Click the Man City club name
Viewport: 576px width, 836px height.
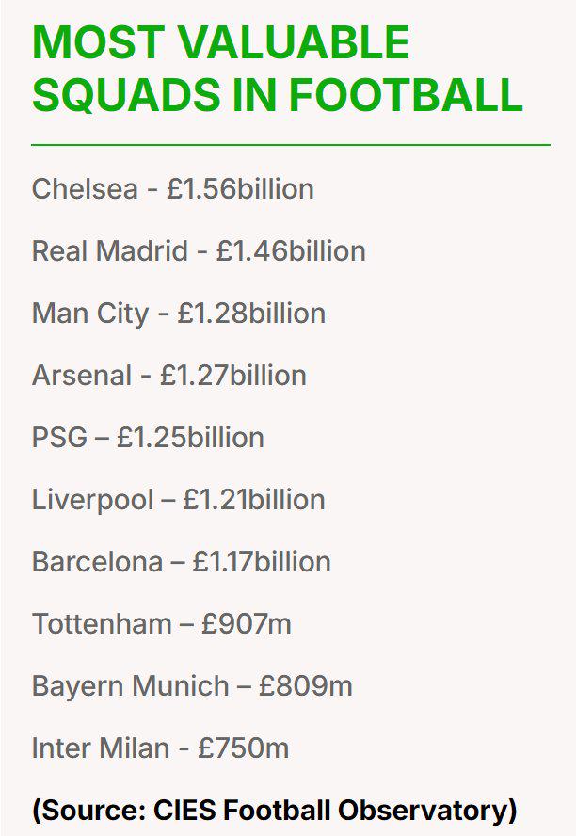90,313
